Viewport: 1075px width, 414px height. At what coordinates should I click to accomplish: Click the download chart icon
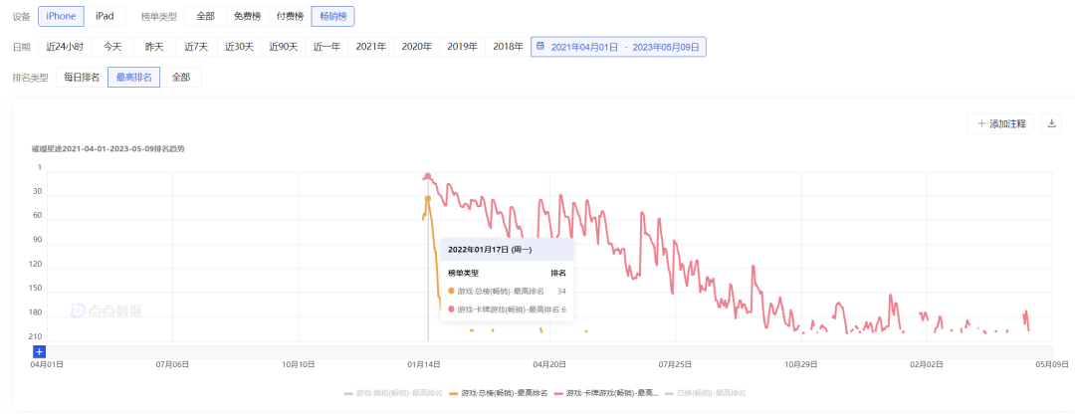click(1051, 123)
